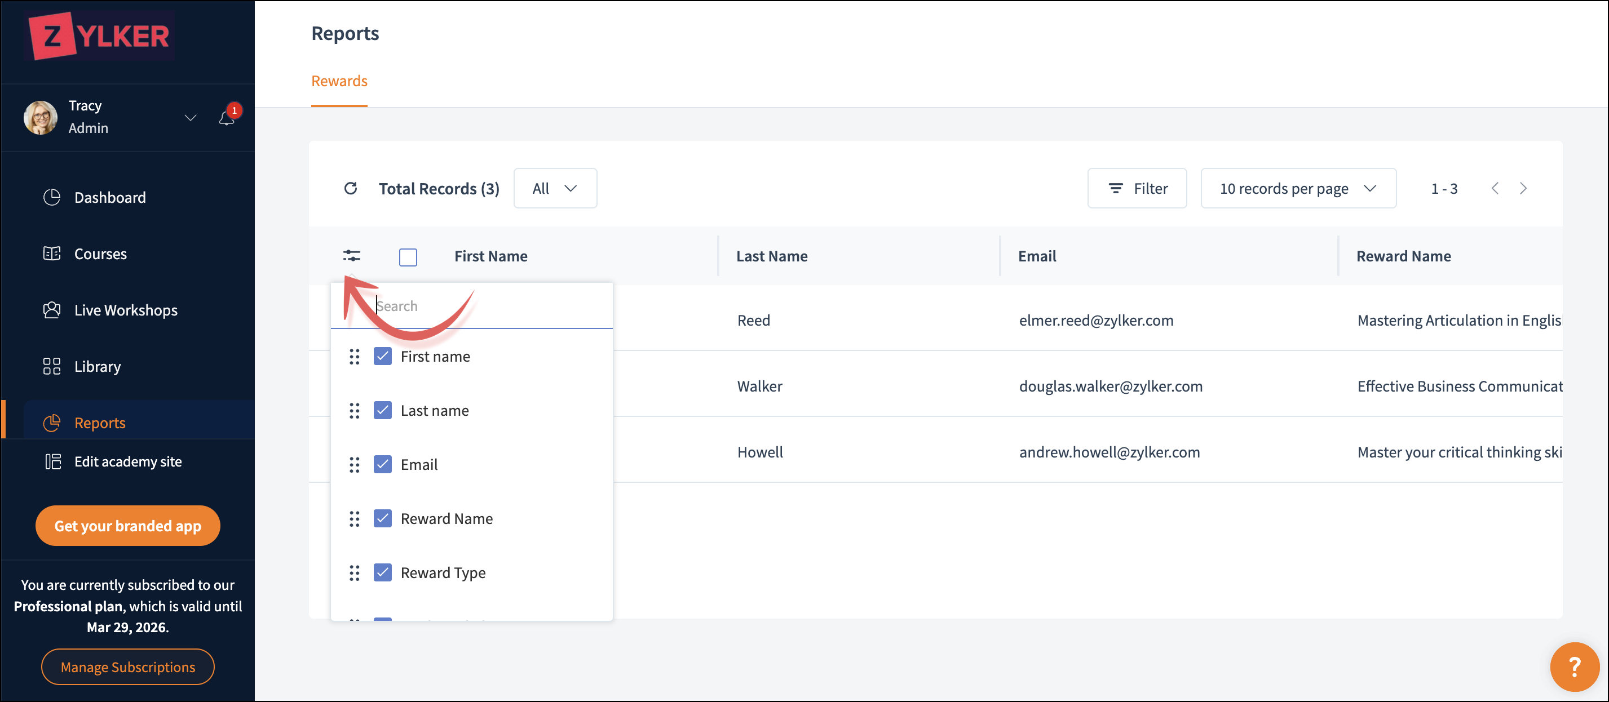Click the Filter button

coord(1137,188)
